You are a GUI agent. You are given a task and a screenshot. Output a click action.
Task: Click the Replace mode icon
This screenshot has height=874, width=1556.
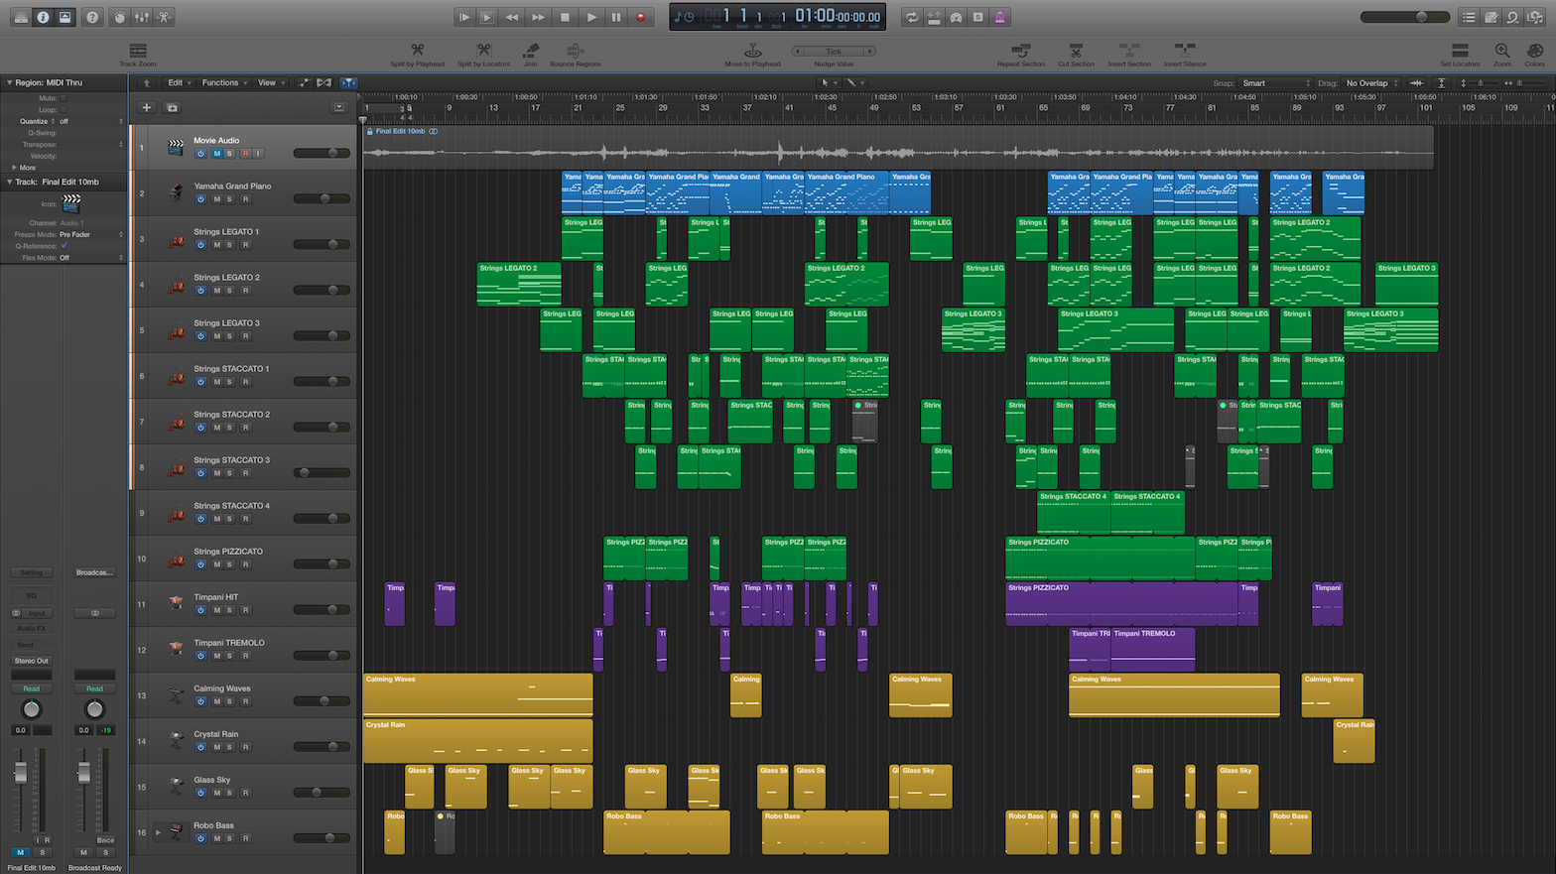[x=934, y=17]
